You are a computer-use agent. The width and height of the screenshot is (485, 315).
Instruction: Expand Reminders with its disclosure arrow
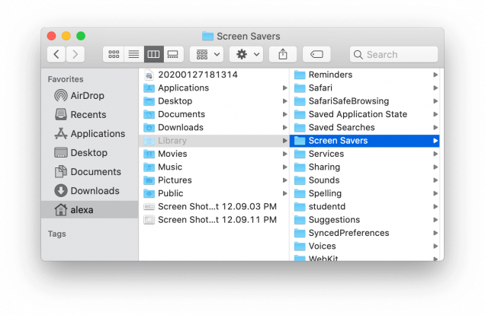click(x=435, y=75)
